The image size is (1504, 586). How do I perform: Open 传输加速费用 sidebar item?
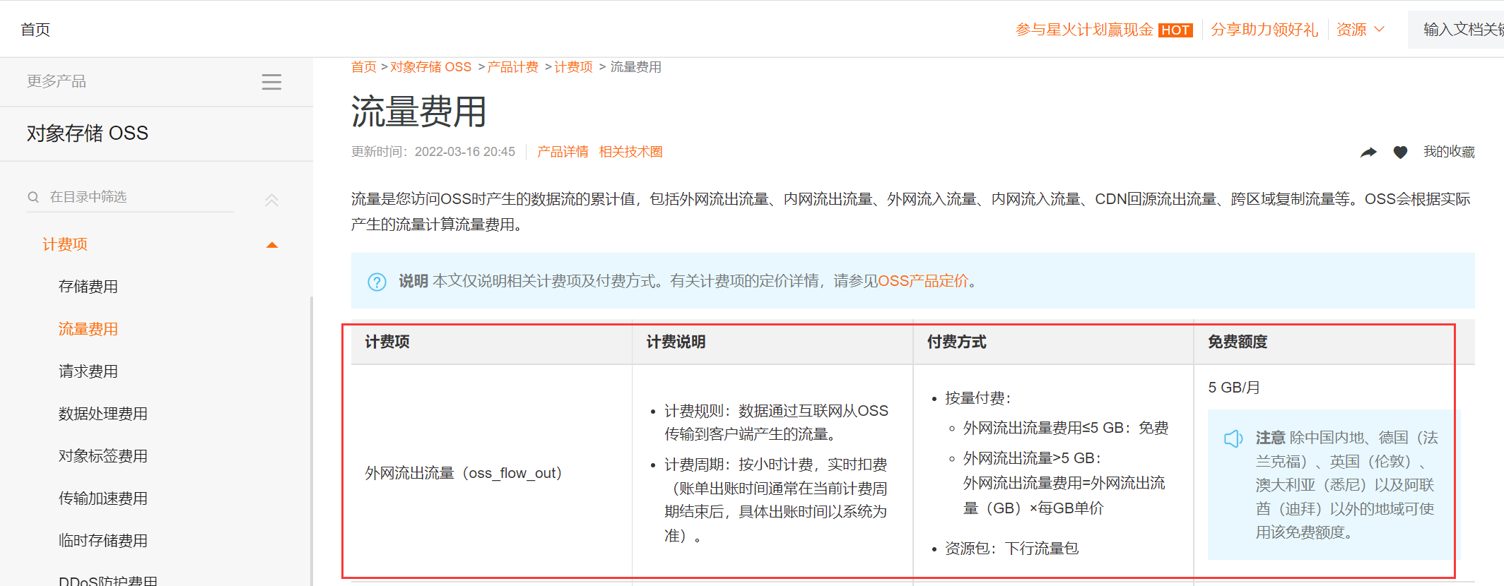pos(103,498)
